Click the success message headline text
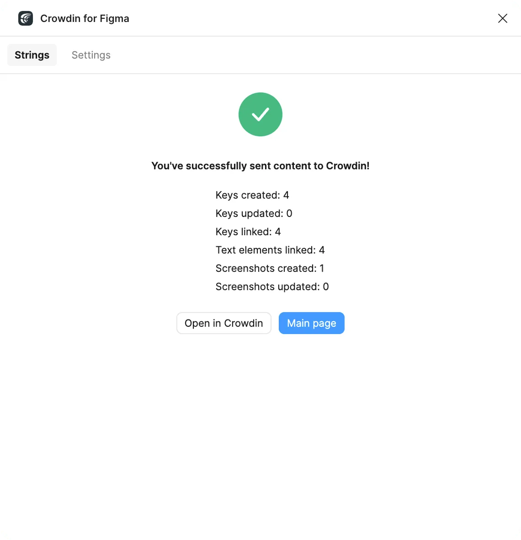The width and height of the screenshot is (521, 540). [260, 166]
